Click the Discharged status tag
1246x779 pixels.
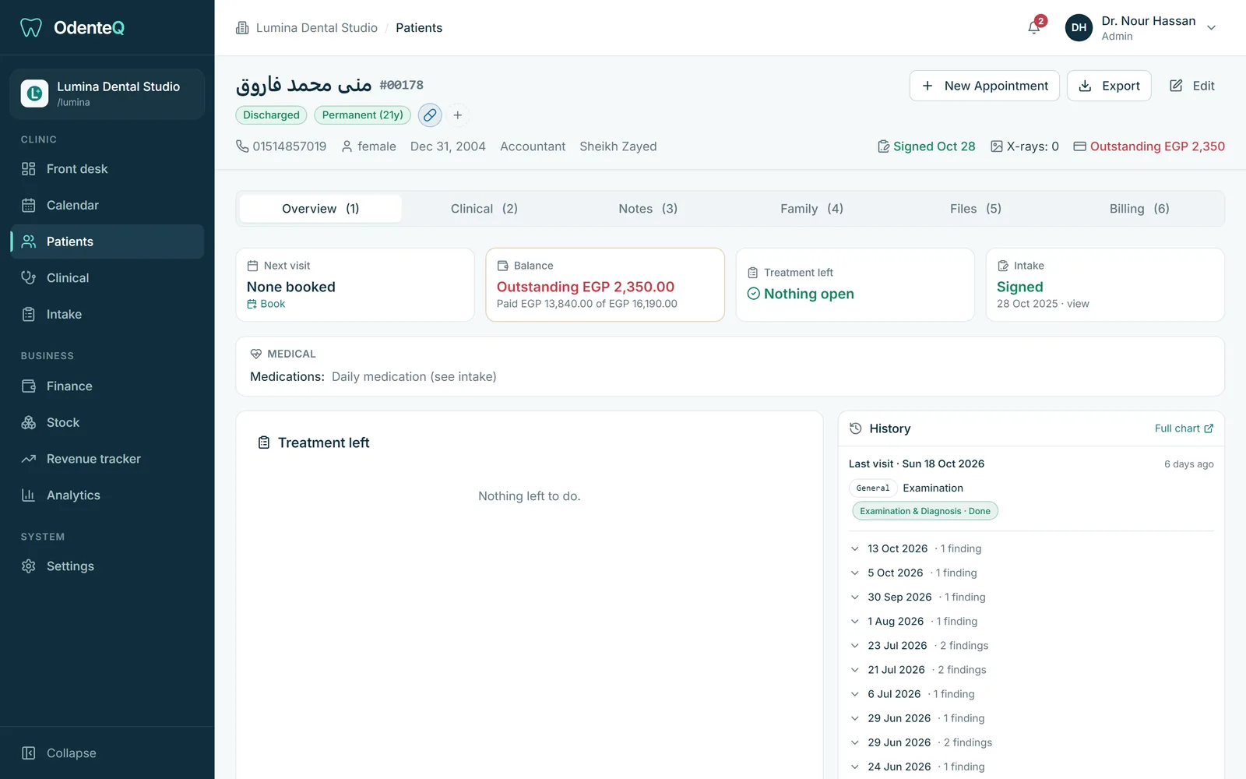coord(271,115)
